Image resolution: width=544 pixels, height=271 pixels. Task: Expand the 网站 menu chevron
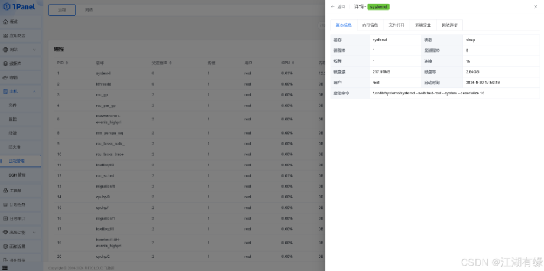34,50
